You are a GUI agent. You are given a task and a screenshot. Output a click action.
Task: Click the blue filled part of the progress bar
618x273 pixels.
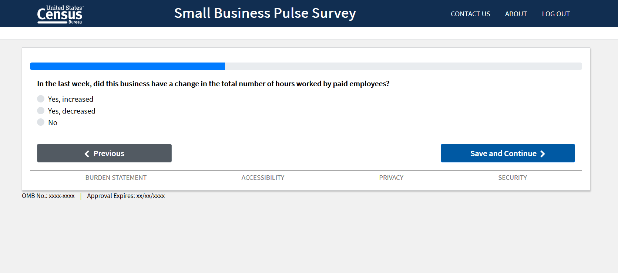pyautogui.click(x=127, y=66)
